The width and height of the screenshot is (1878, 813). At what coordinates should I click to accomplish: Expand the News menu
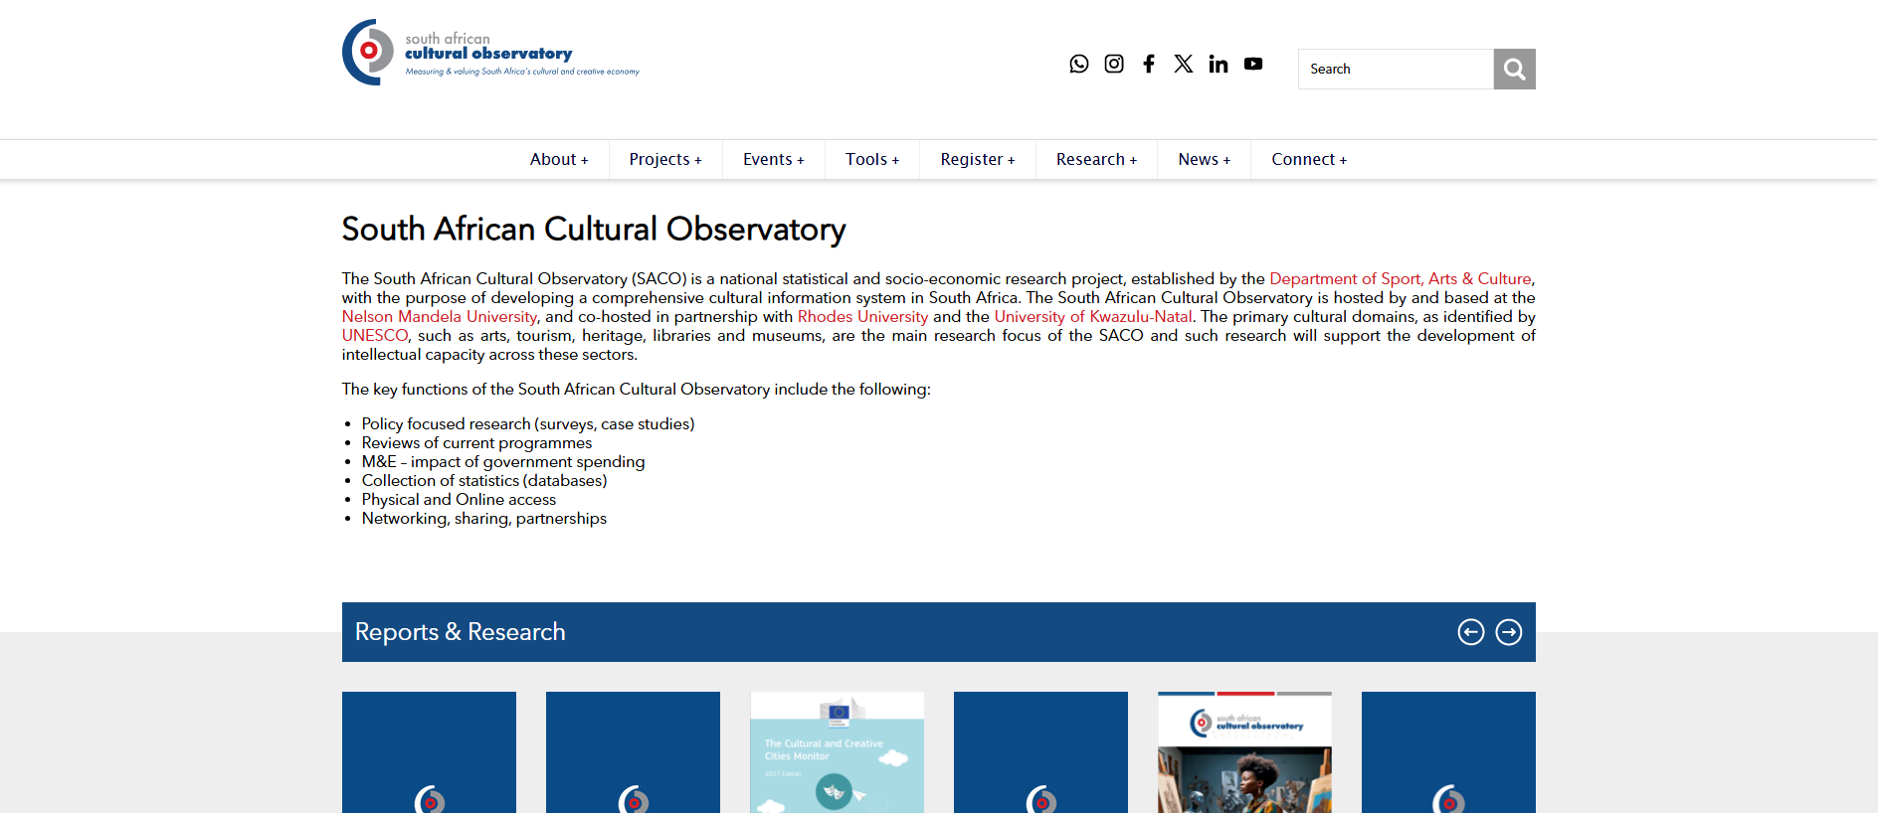click(1204, 159)
